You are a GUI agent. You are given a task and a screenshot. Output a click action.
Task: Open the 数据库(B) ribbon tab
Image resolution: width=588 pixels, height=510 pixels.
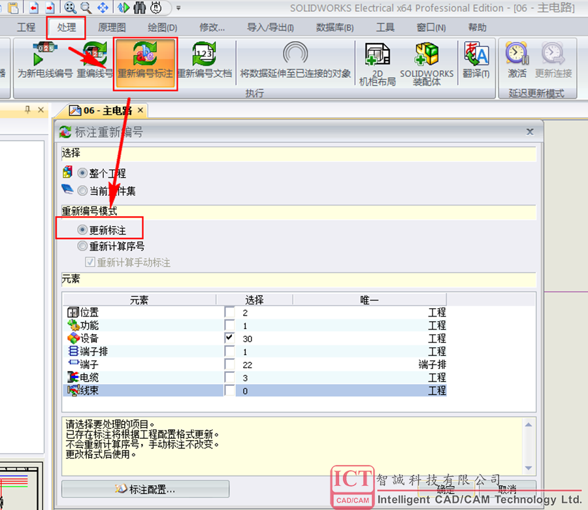pyautogui.click(x=335, y=27)
